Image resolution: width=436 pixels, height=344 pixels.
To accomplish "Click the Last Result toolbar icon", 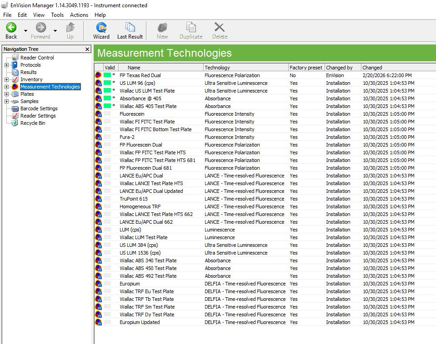I will click(x=130, y=28).
